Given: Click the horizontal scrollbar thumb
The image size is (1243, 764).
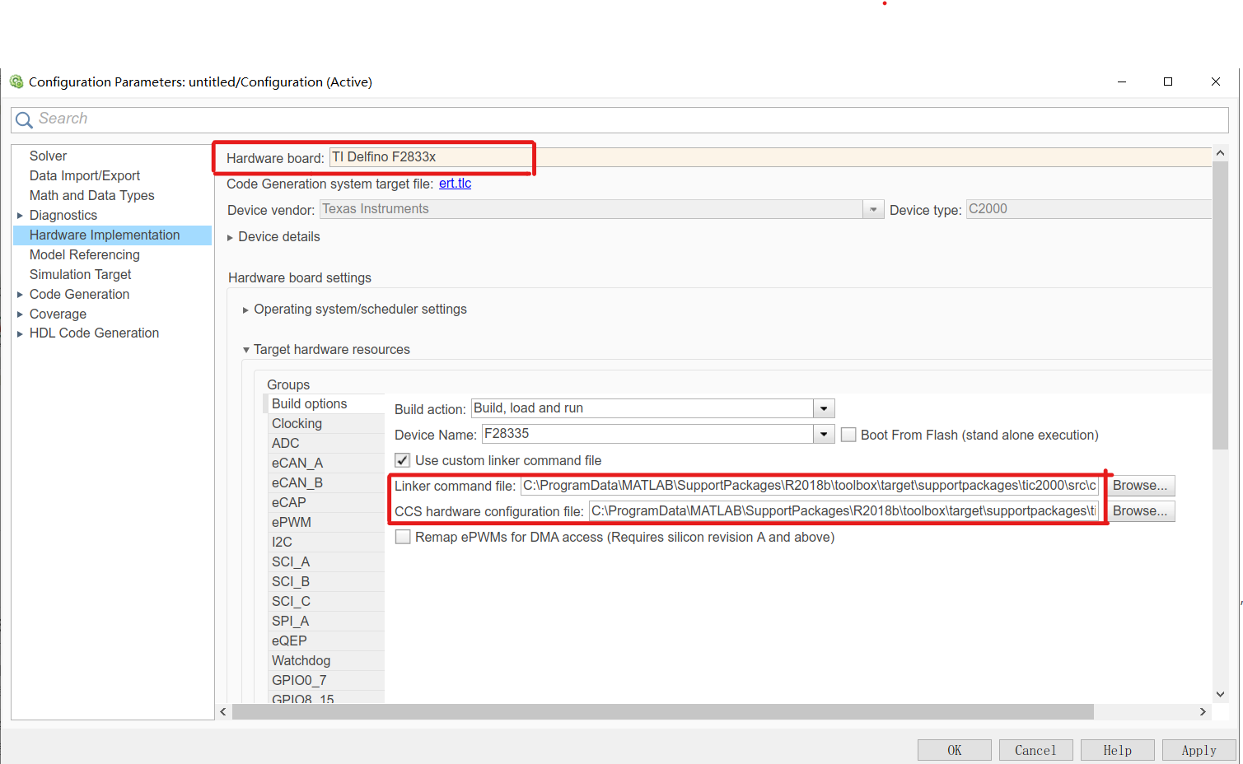Looking at the screenshot, I should click(x=663, y=711).
